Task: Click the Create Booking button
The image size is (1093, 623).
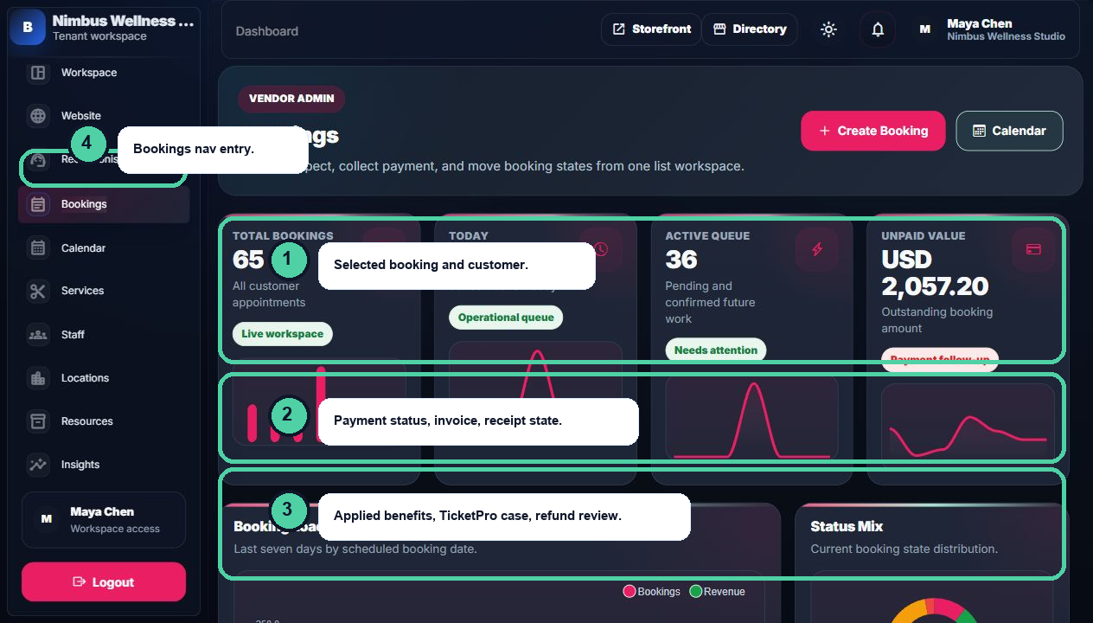Action: click(x=873, y=131)
